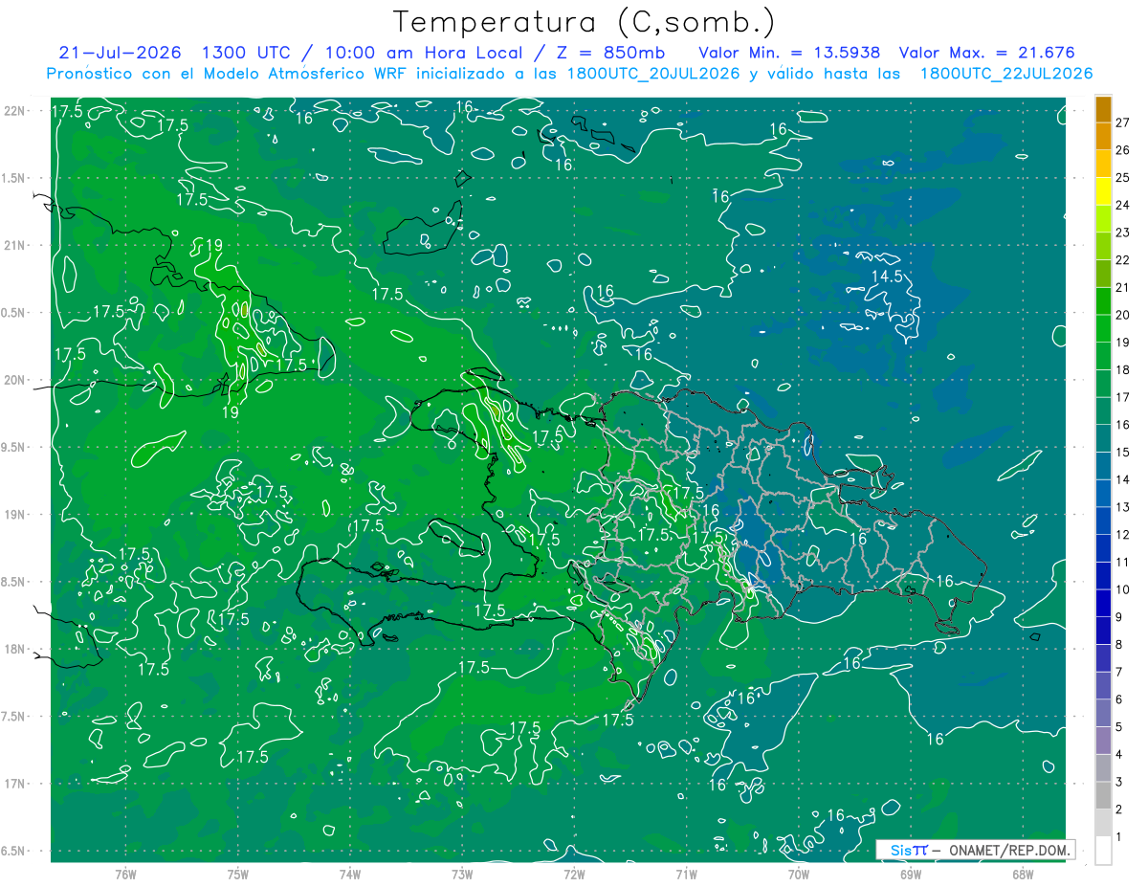Screen dimensions: 1148x887
Task: Click the '75W' longitude axis label
Action: (238, 876)
